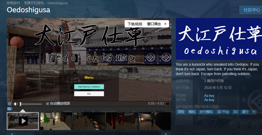Screen dimensions: 262x135
Task: Close the video download popup
Action: point(165,24)
